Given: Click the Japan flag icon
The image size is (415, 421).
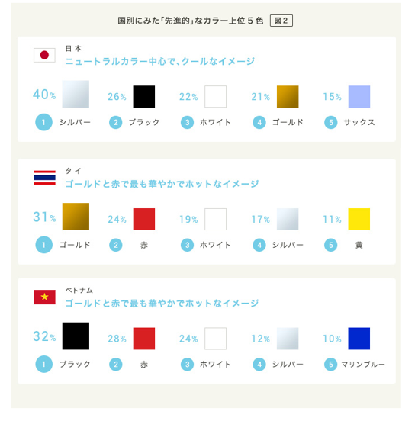Looking at the screenshot, I should click(x=44, y=55).
